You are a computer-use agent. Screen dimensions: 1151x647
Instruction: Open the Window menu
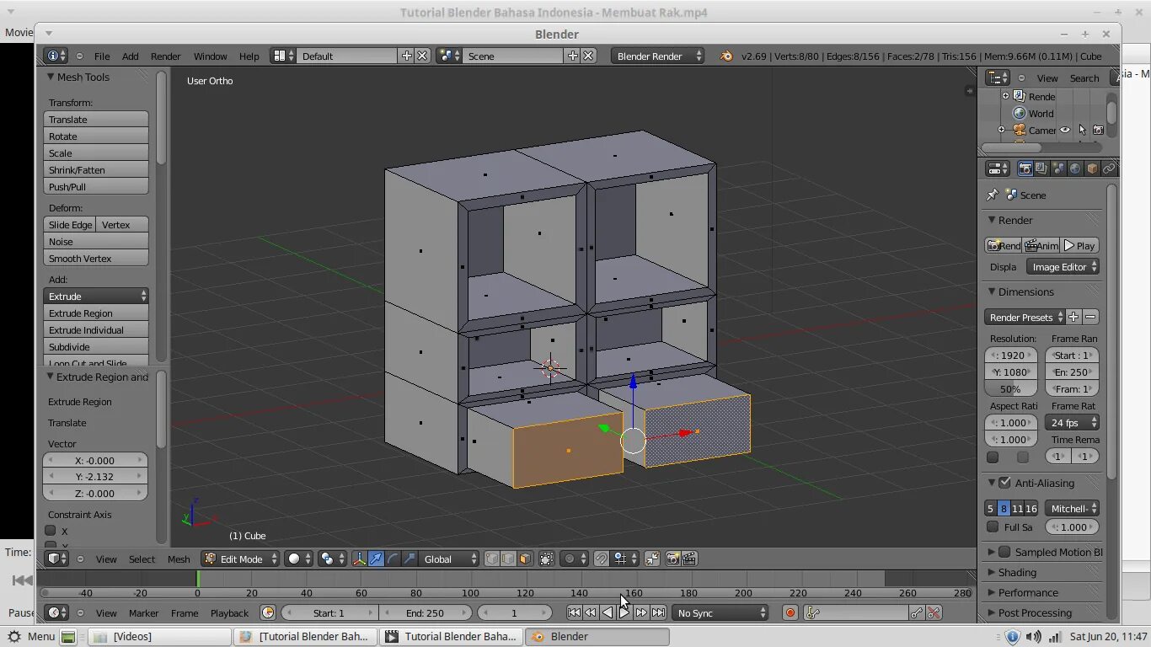pyautogui.click(x=210, y=56)
